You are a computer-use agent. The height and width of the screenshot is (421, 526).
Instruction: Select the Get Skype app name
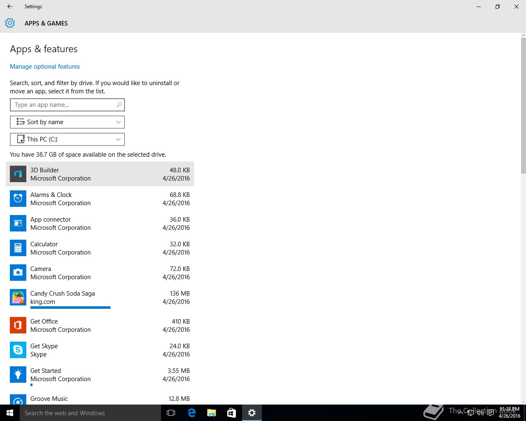(44, 346)
